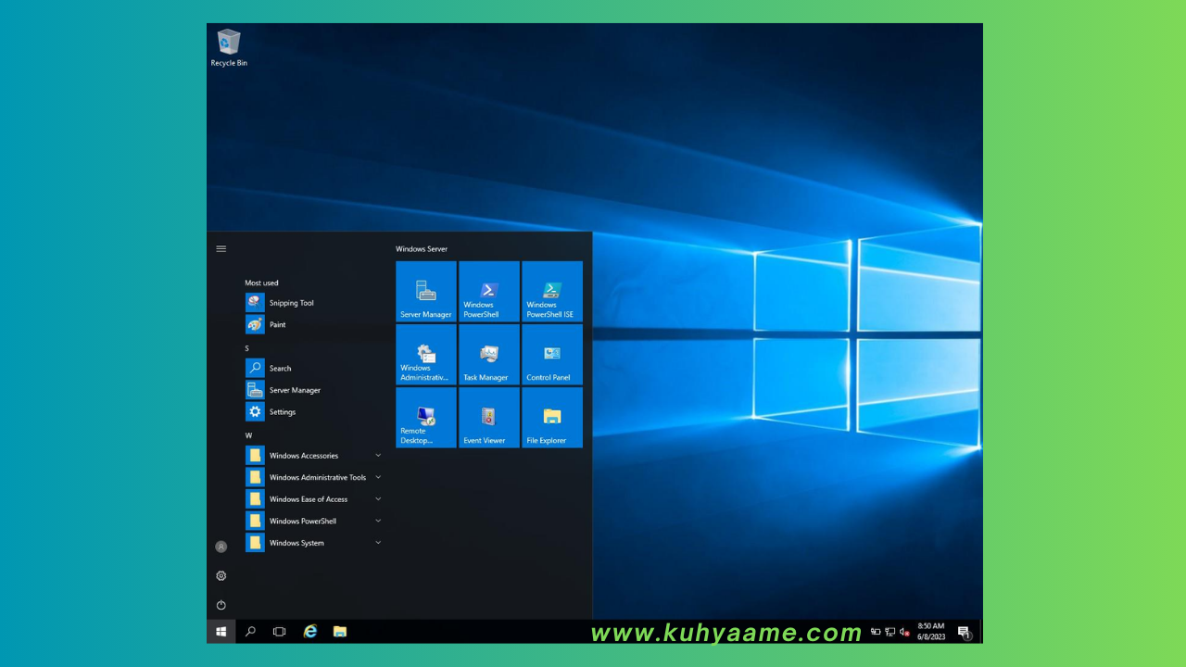Launch Internet Explorer from taskbar
The width and height of the screenshot is (1186, 667).
[310, 632]
